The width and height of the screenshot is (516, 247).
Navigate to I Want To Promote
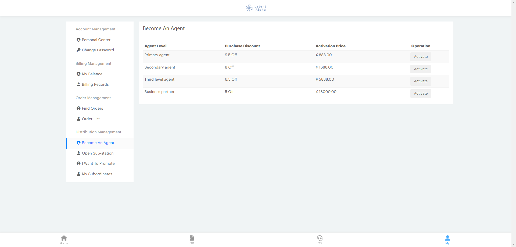point(98,163)
